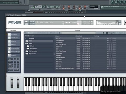The image size is (126, 94).
Task: Open the Expert page in Navigator
Action: (x=14, y=55)
